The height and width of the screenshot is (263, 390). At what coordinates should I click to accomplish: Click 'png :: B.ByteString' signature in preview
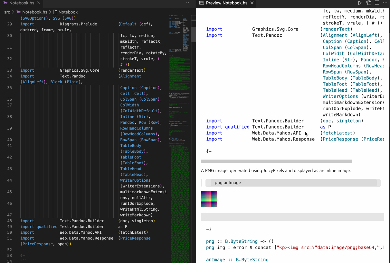click(240, 241)
